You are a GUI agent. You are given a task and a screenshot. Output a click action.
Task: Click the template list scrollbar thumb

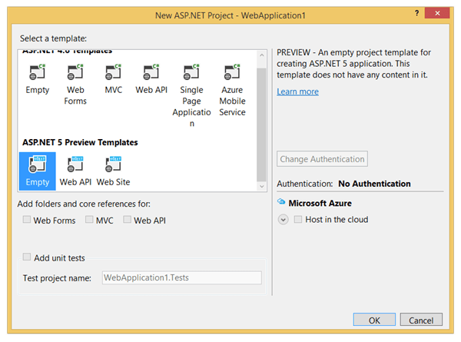click(x=261, y=125)
